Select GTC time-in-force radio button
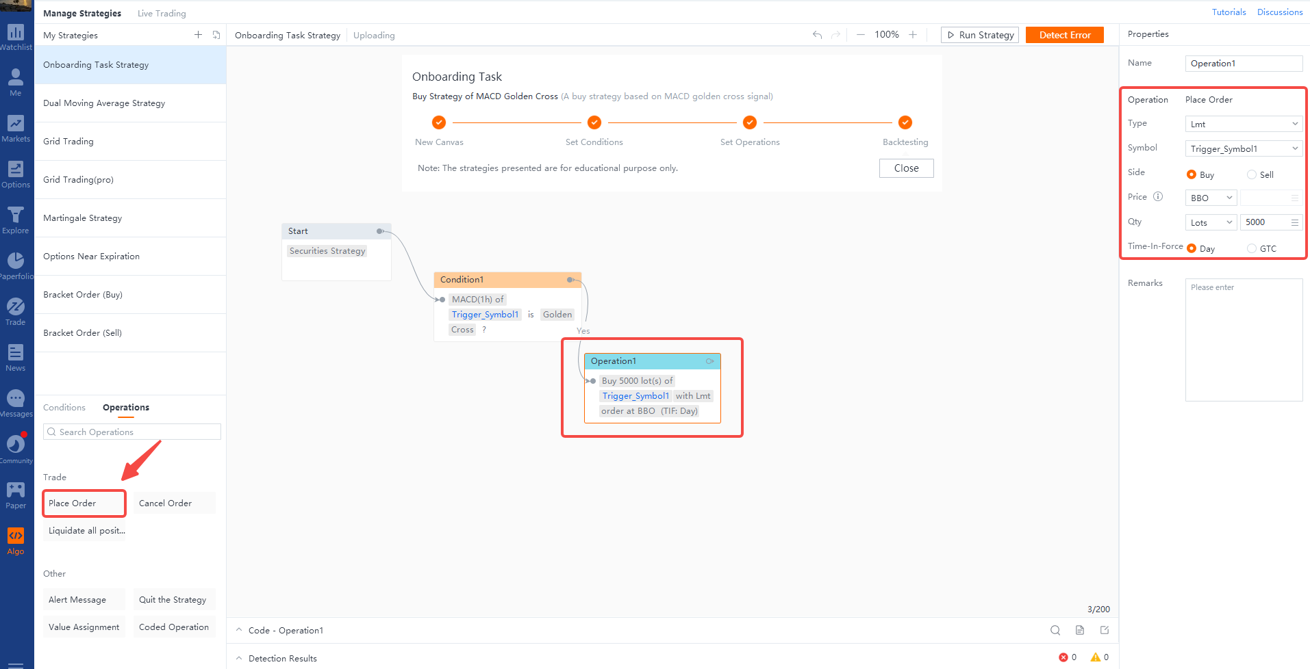Viewport: 1310px width, 669px height. [1252, 248]
